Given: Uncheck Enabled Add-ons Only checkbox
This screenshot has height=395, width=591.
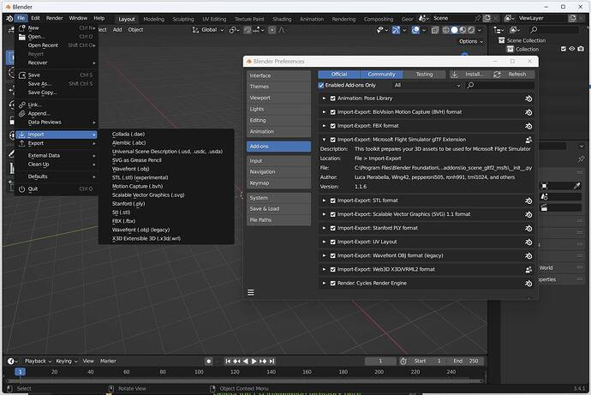Looking at the screenshot, I should coord(322,86).
